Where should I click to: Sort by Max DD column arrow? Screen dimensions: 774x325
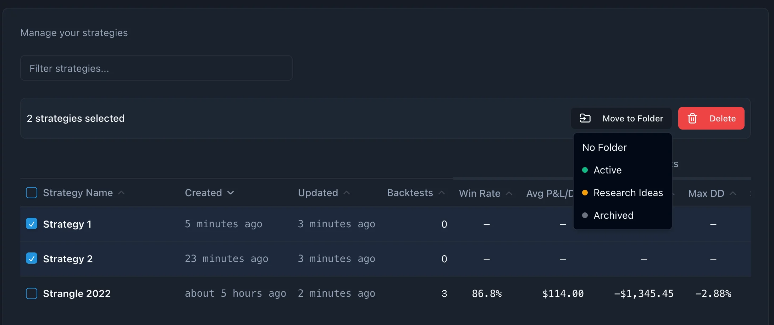[x=733, y=193]
